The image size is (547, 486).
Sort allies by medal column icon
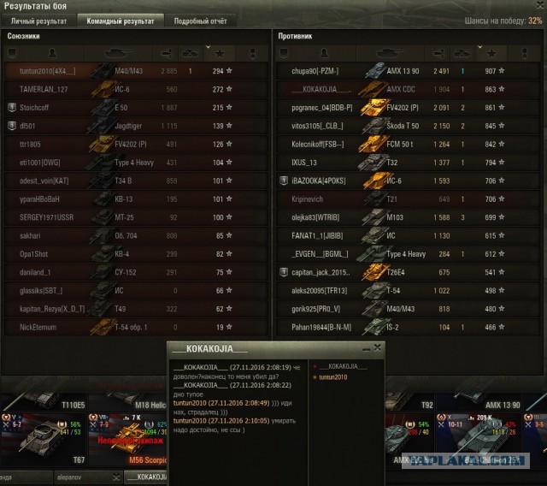253,53
